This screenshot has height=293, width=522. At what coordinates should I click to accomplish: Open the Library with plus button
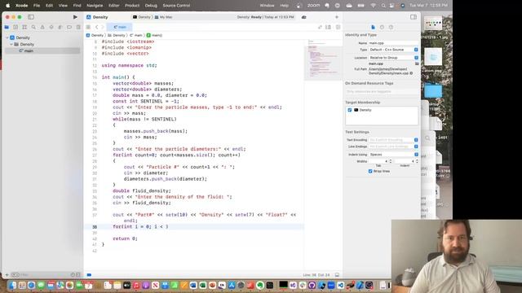337,17
